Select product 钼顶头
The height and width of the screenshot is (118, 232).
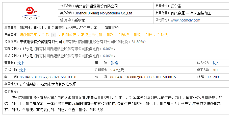coord(163,35)
